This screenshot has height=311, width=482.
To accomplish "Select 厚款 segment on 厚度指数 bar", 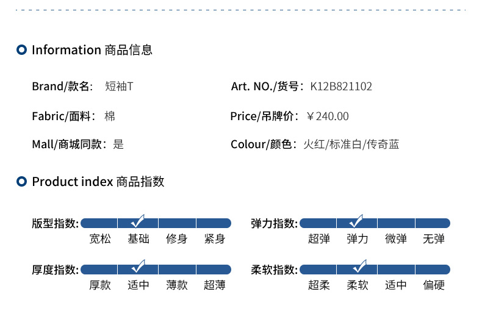I will 99,270.
